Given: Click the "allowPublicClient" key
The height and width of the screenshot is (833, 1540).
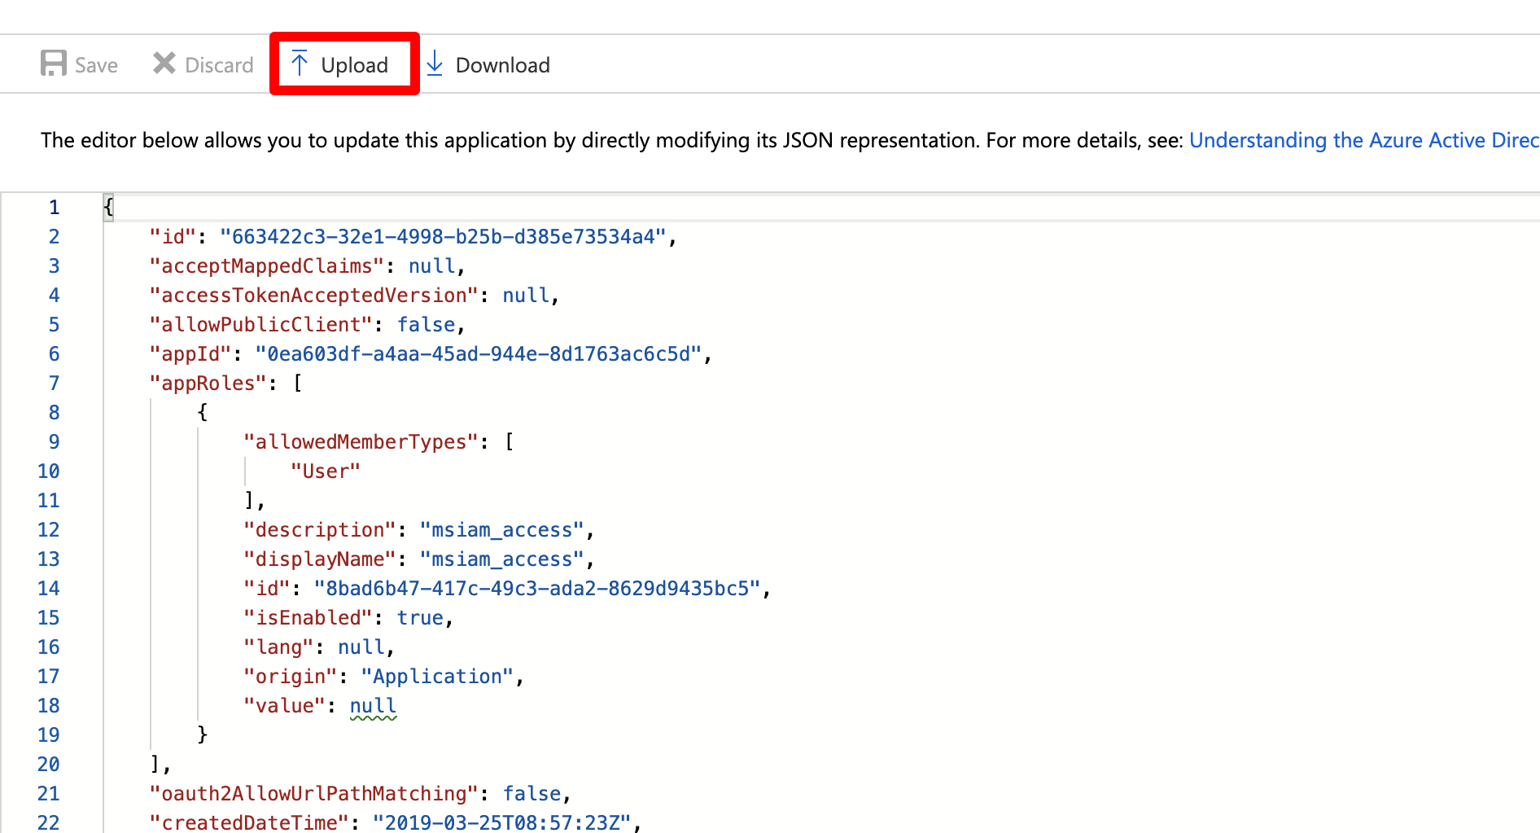Looking at the screenshot, I should click(260, 325).
